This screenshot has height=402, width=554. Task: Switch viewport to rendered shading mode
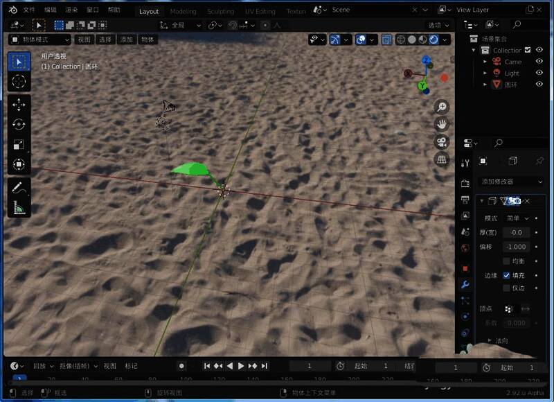pyautogui.click(x=434, y=40)
